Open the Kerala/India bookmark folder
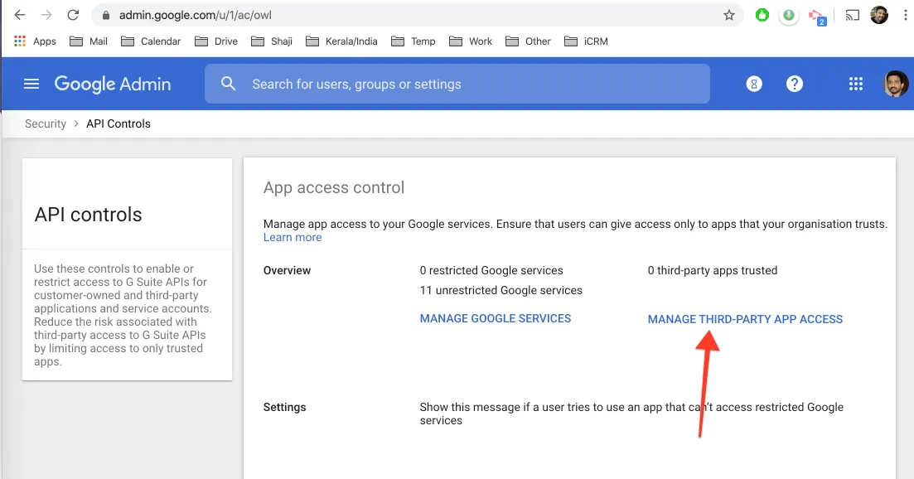The height and width of the screenshot is (479, 914). point(341,41)
